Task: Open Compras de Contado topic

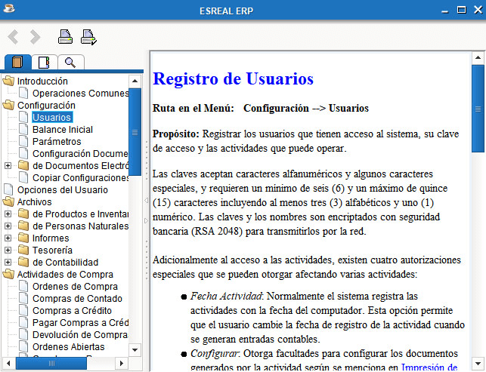Action: click(77, 298)
